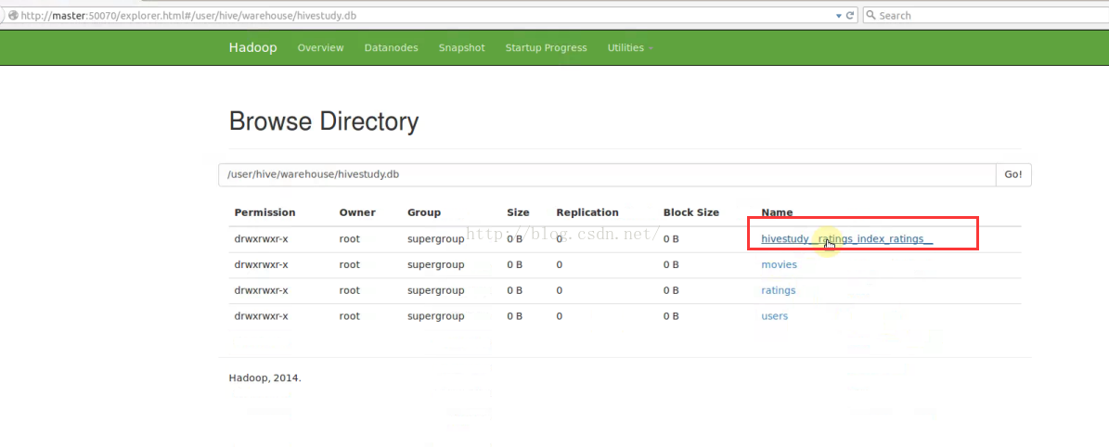
Task: Click 0 B size in movies row
Action: (514, 264)
